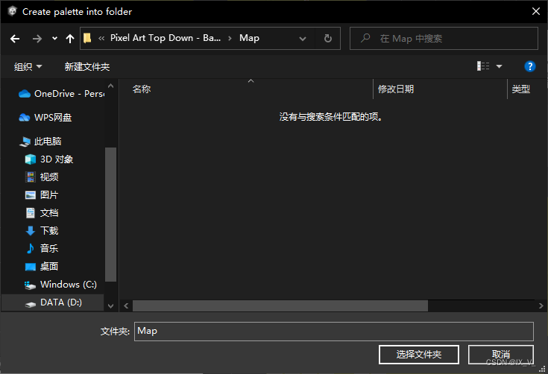
Task: Select Pixel Art Top Down path segment
Action: (166, 38)
